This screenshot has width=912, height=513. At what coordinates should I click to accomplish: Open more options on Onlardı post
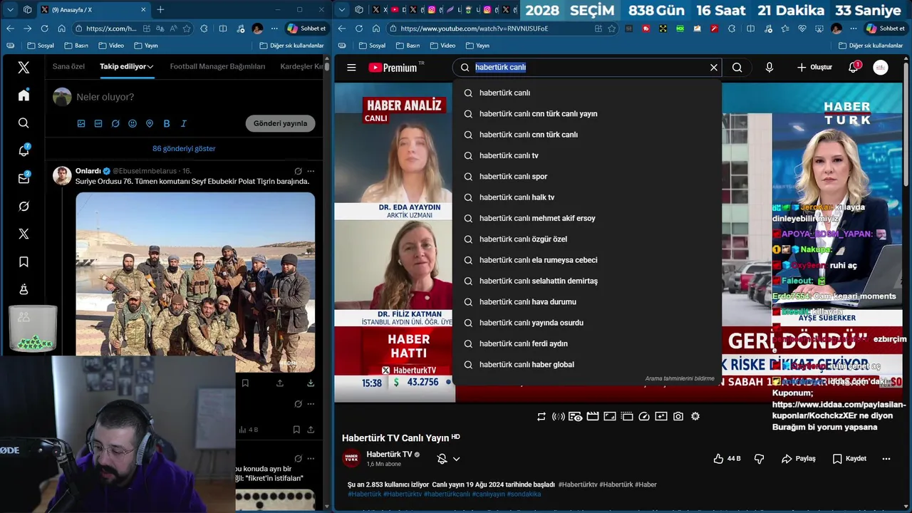pos(311,171)
